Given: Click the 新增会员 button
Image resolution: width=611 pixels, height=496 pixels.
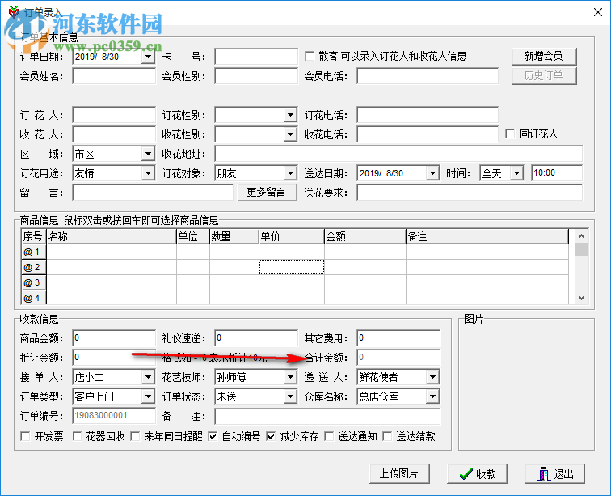Looking at the screenshot, I should tap(544, 57).
